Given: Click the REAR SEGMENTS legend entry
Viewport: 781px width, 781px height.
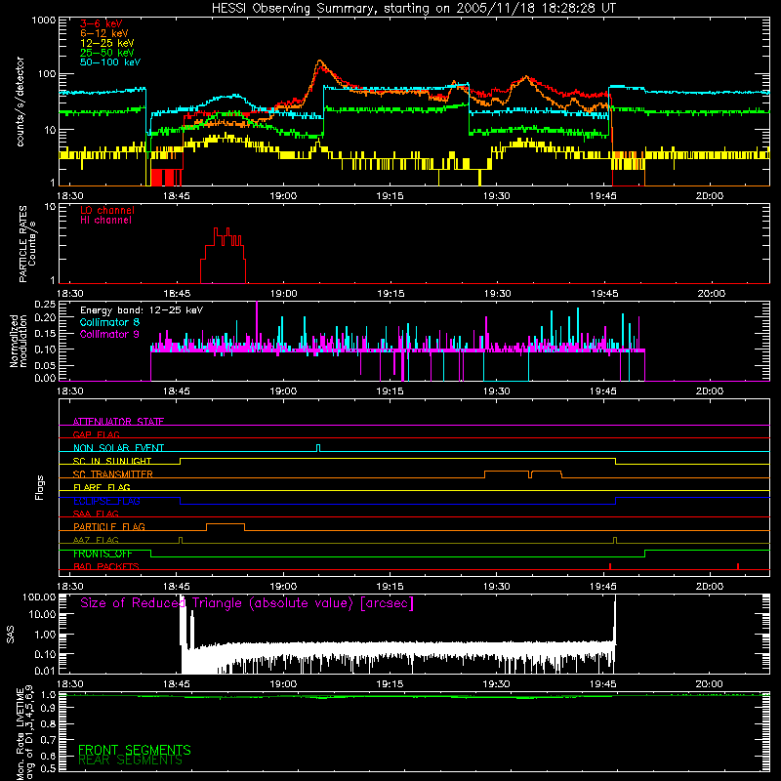Looking at the screenshot, I should [131, 760].
